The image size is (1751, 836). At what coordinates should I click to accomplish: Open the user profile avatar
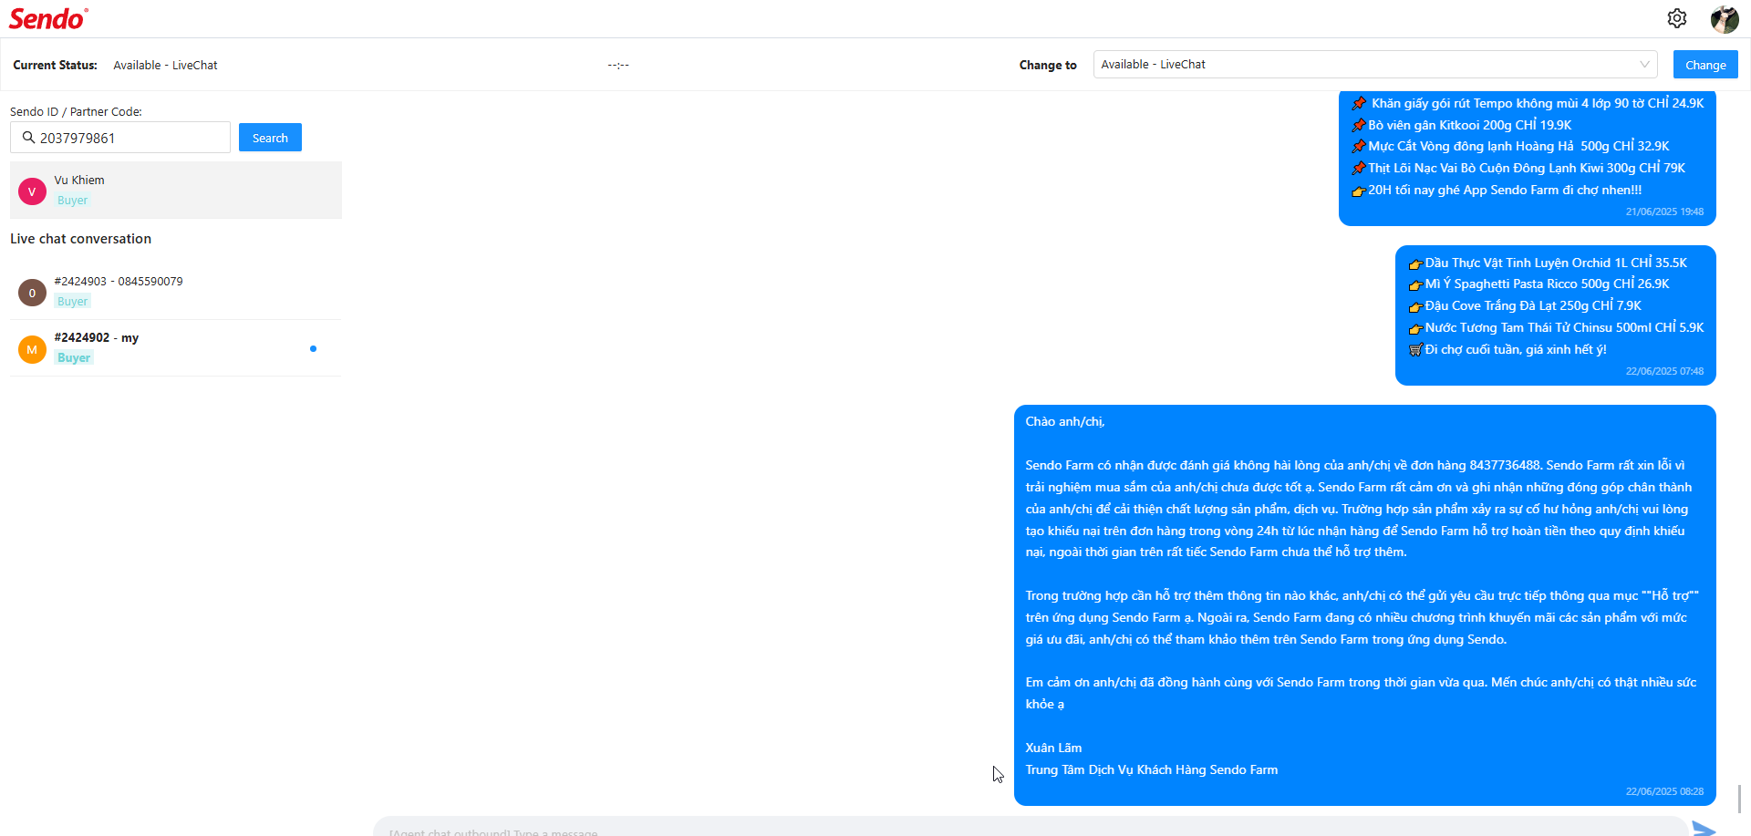(1725, 18)
